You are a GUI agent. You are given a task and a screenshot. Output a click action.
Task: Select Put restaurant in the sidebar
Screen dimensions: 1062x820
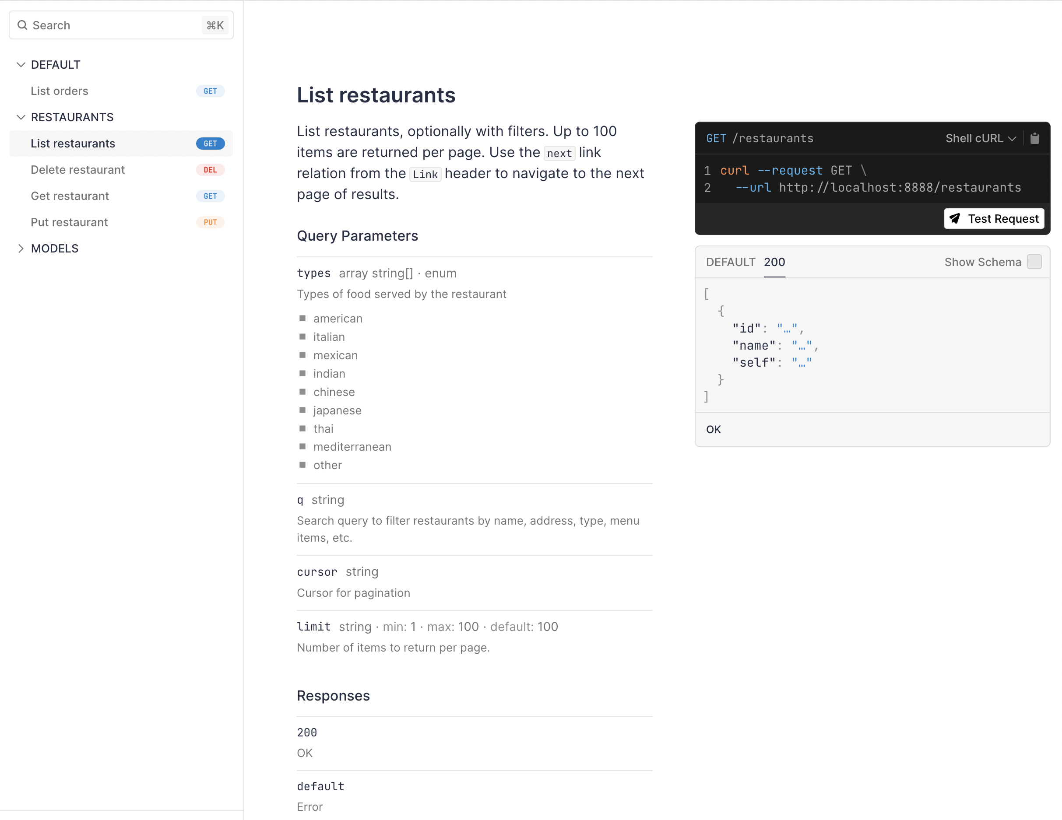(69, 222)
